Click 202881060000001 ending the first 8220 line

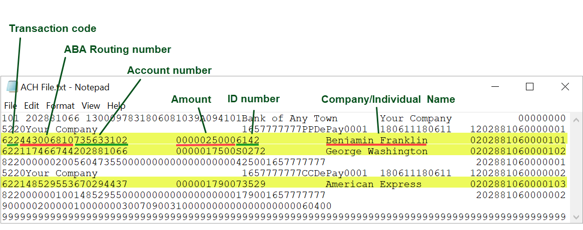pos(521,162)
